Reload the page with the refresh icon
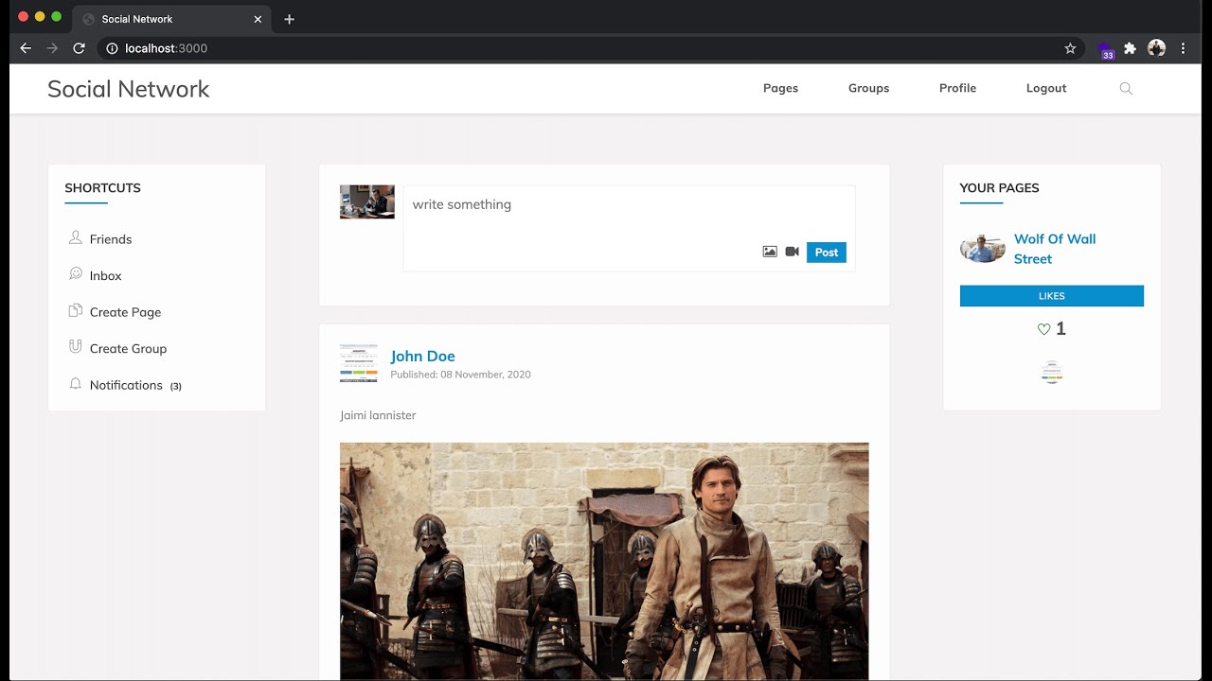This screenshot has height=681, width=1212. tap(80, 48)
